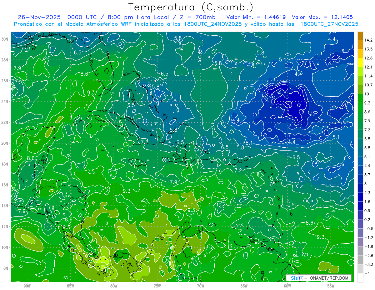This screenshot has height=290, width=375.
Task: Click the 8N latitude axis label
Action: pyautogui.click(x=6, y=268)
